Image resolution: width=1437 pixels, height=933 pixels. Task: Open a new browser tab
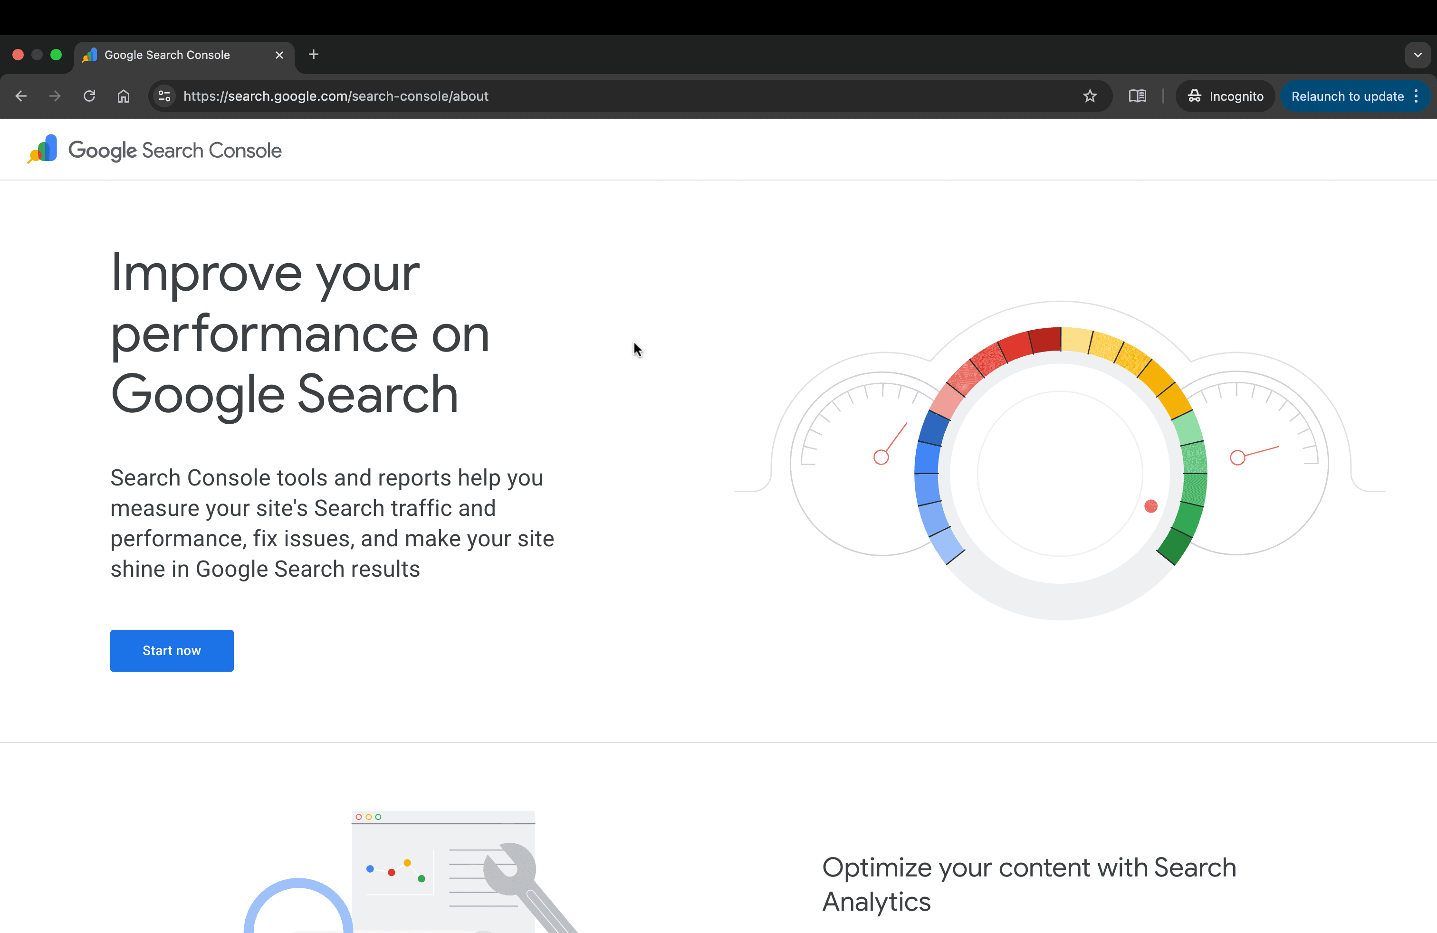tap(313, 54)
